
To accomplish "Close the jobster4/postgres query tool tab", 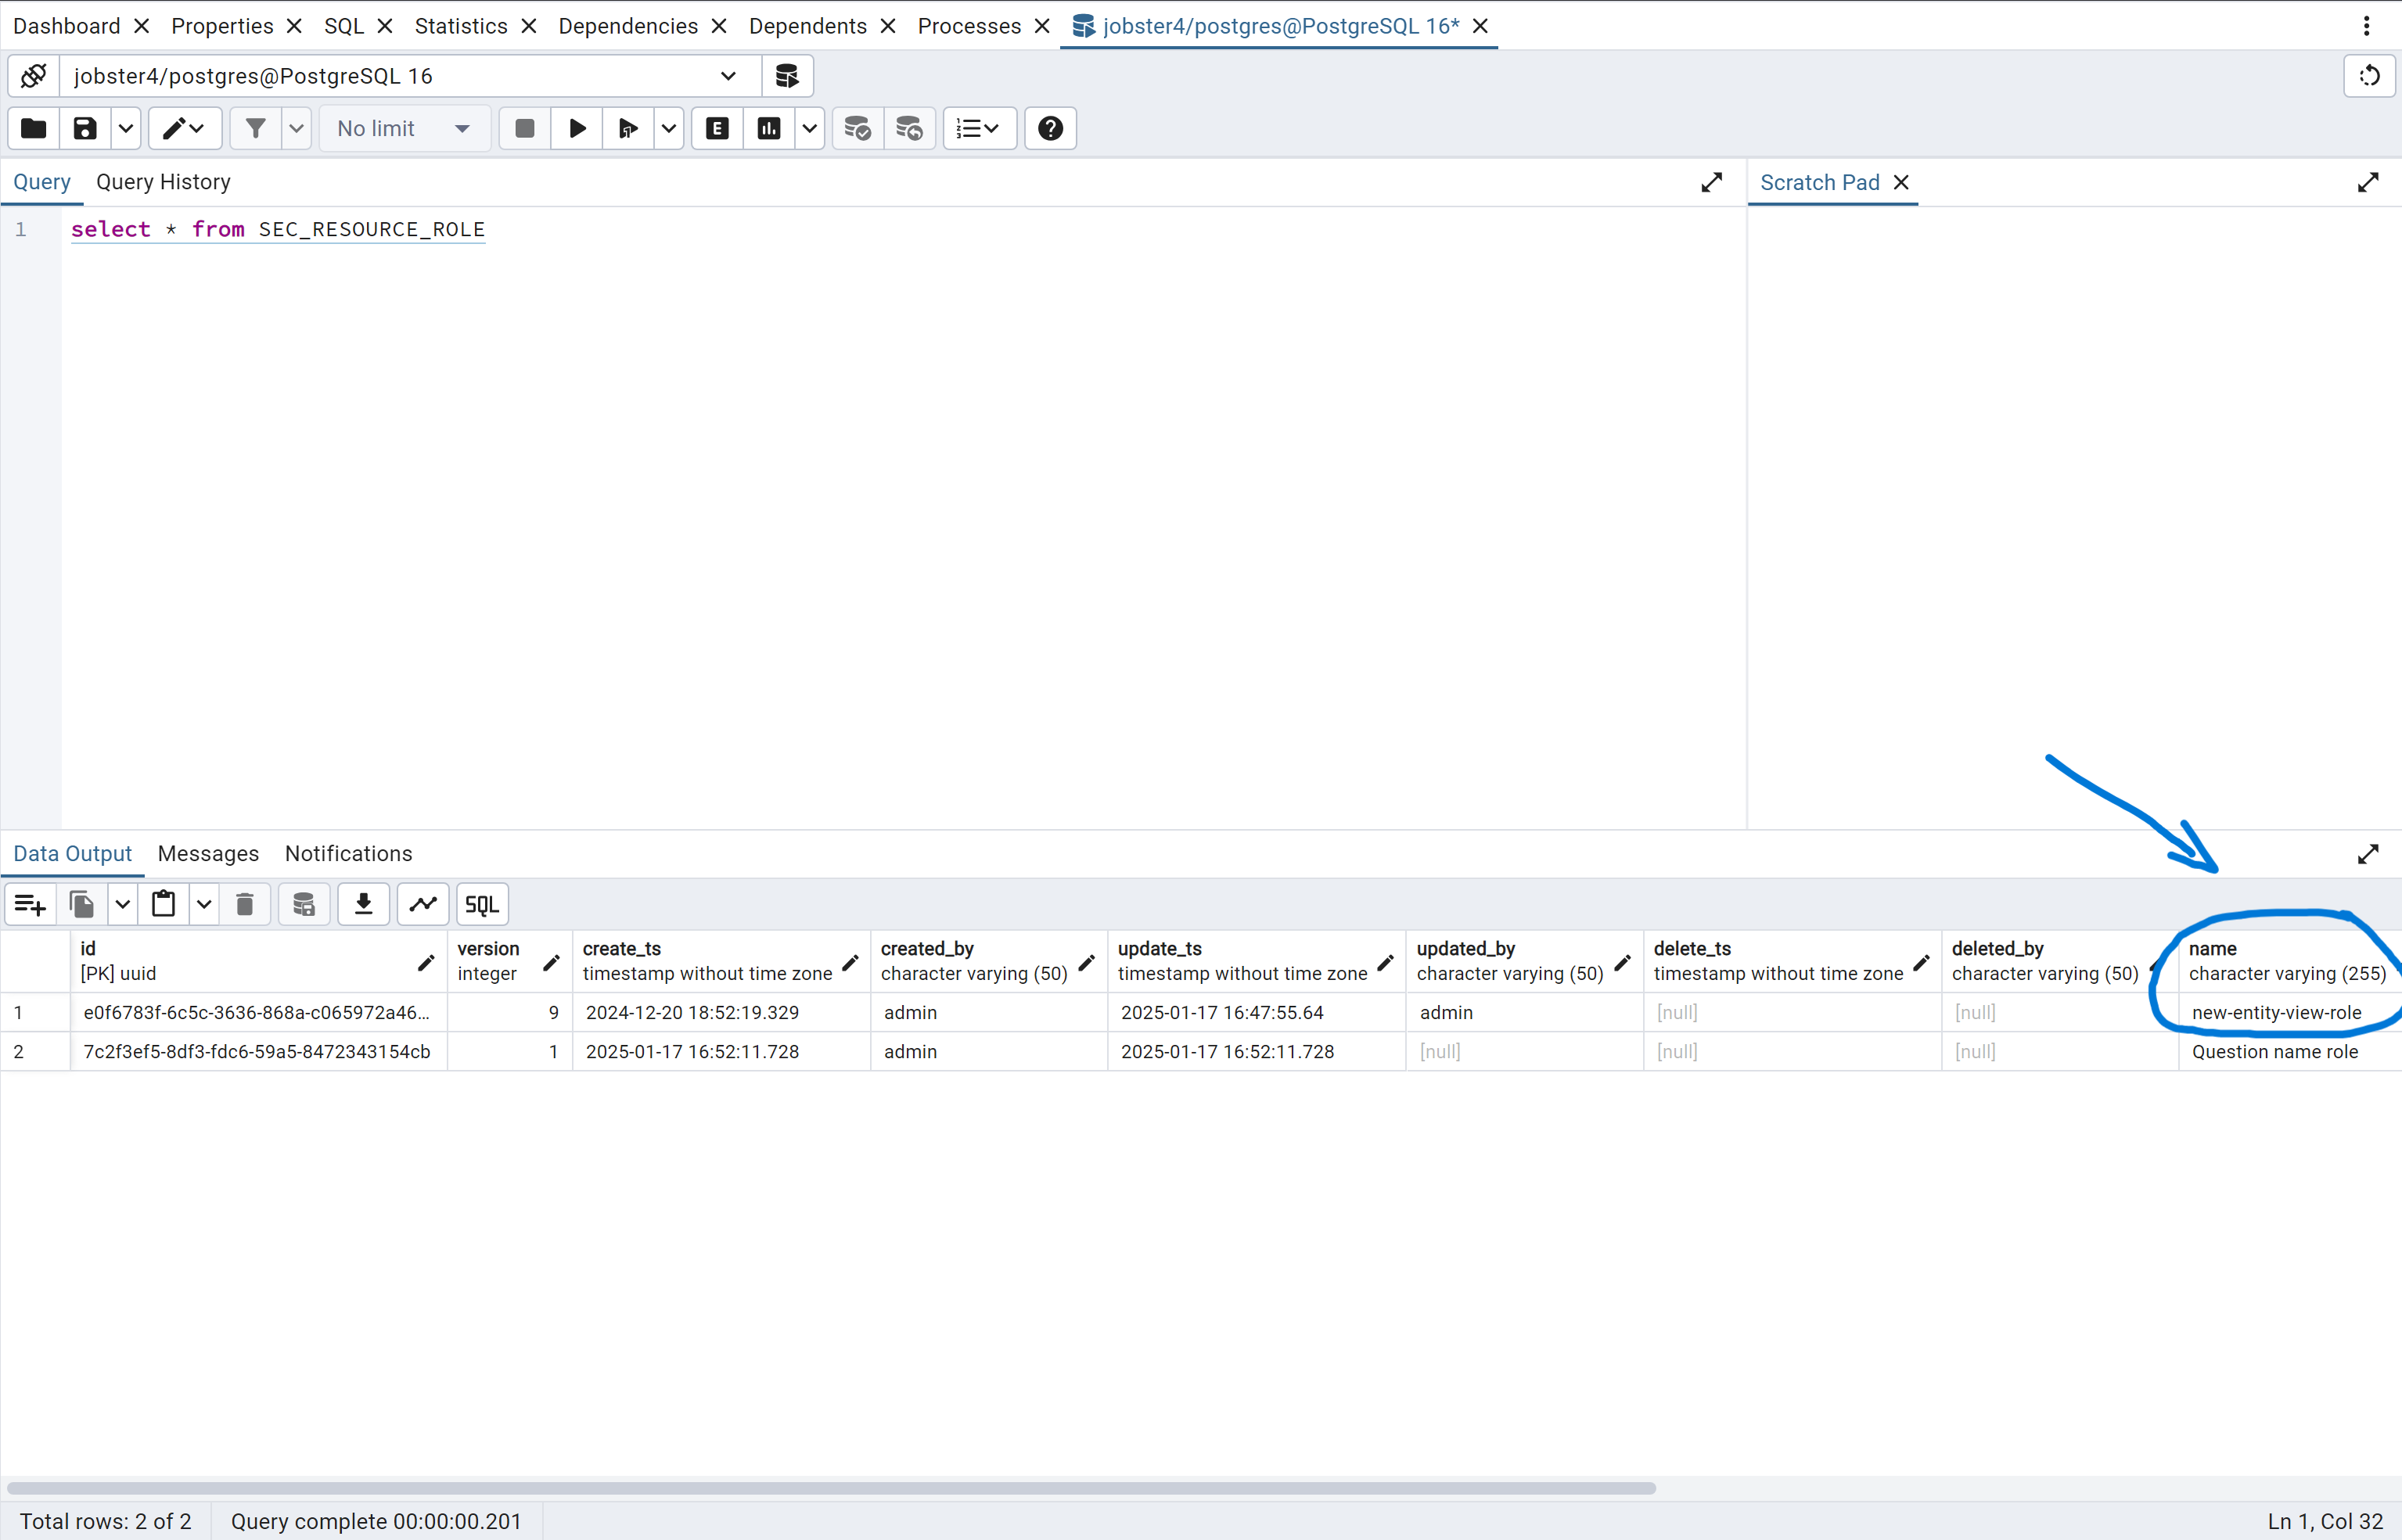I will tap(1480, 26).
